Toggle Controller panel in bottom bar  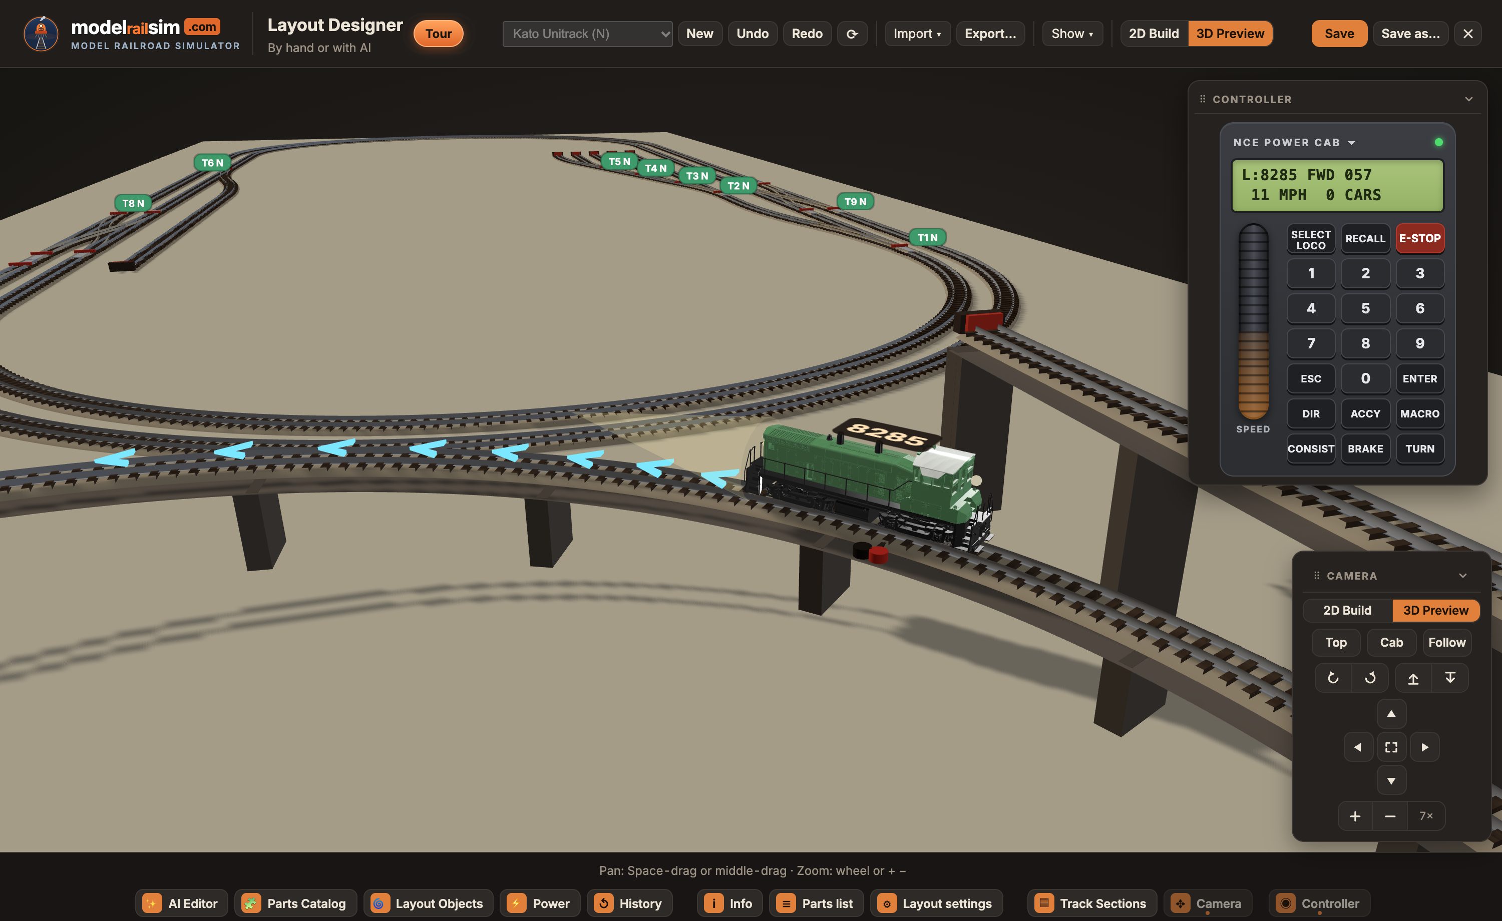[1319, 903]
